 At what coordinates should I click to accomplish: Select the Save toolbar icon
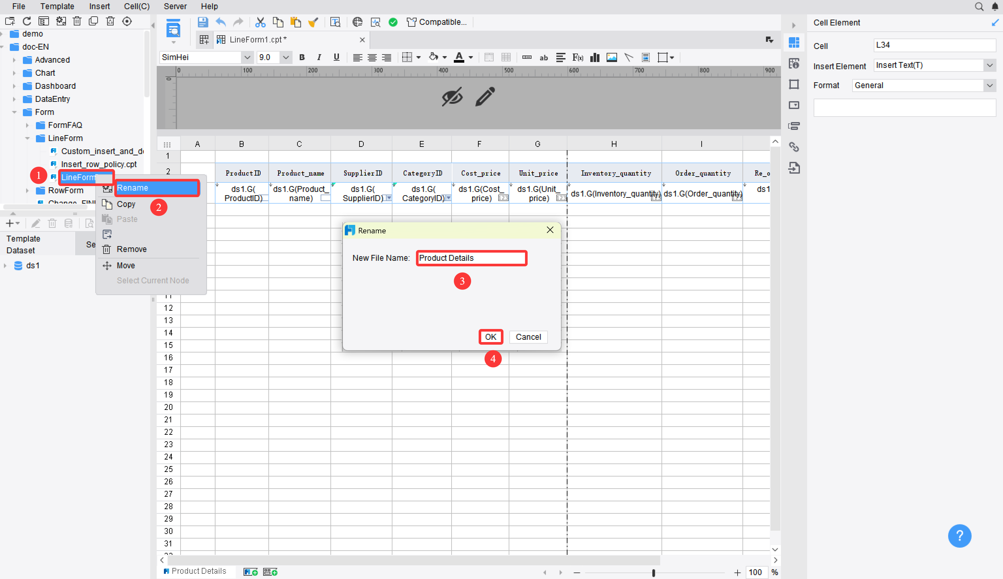[203, 22]
